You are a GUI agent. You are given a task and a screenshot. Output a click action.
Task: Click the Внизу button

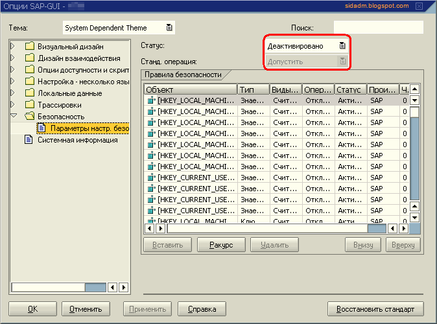363,245
